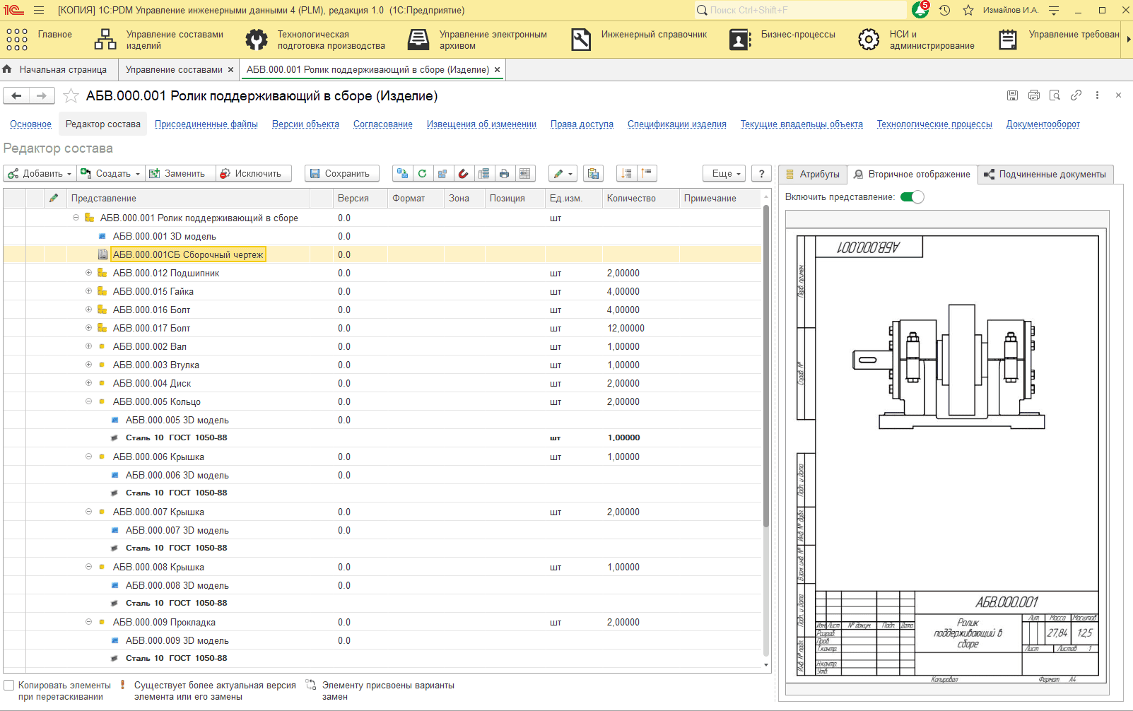Viewport: 1133px width, 711px height.
Task: Open the hamburger main menu icon
Action: point(39,11)
